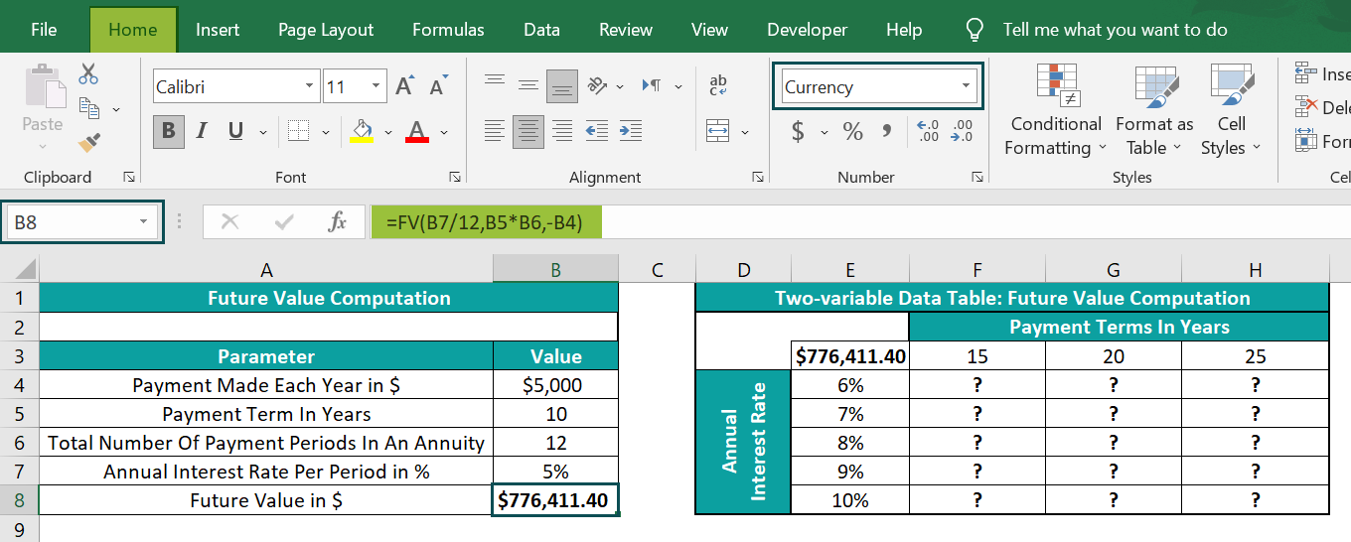Open the Fill Color dropdown arrow
Viewport: 1351px width, 542px height.
388,131
